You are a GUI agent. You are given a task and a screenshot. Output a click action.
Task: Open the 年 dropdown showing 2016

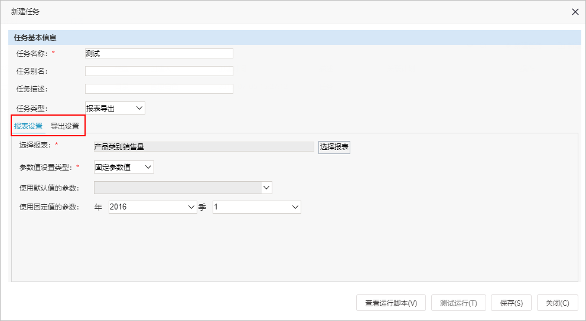[x=153, y=207]
